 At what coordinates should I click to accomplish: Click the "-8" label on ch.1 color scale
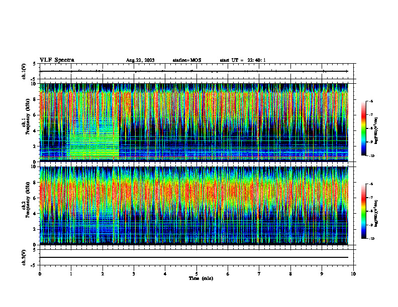(x=371, y=128)
